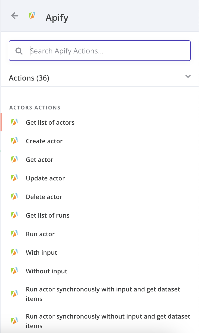Click inside Search Apify Actions field
This screenshot has height=333, width=199.
click(x=100, y=51)
